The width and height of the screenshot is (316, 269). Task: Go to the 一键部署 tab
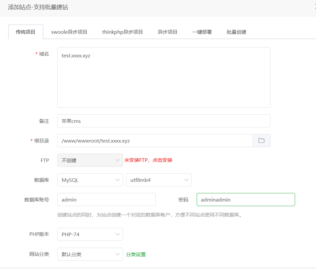[x=202, y=32]
